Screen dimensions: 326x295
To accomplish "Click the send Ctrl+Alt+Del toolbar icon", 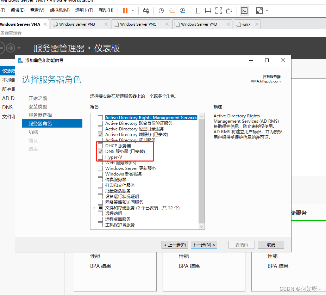I will point(146,11).
